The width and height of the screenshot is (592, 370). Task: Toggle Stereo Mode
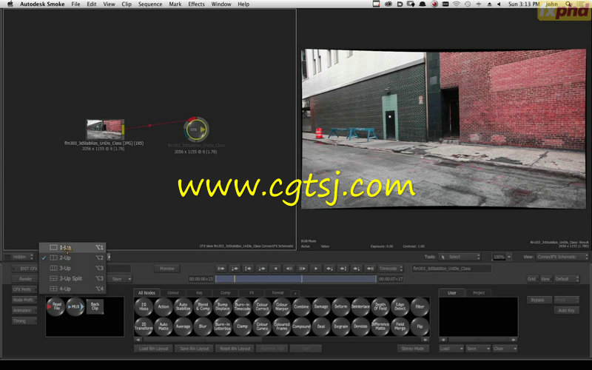413,349
